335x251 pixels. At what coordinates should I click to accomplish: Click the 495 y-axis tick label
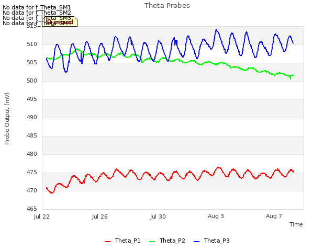(32, 99)
